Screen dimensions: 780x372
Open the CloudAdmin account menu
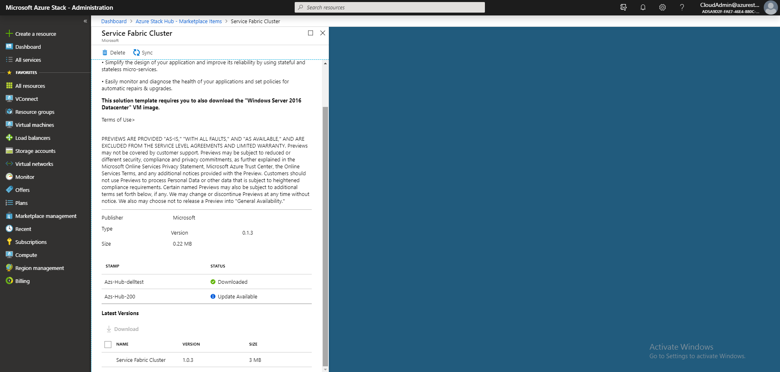[730, 7]
